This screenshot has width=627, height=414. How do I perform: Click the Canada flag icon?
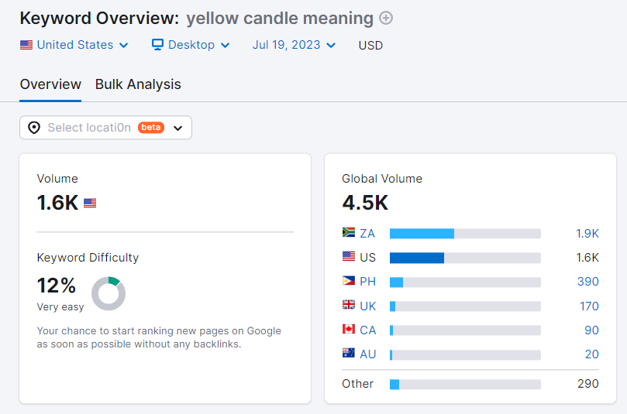(349, 329)
